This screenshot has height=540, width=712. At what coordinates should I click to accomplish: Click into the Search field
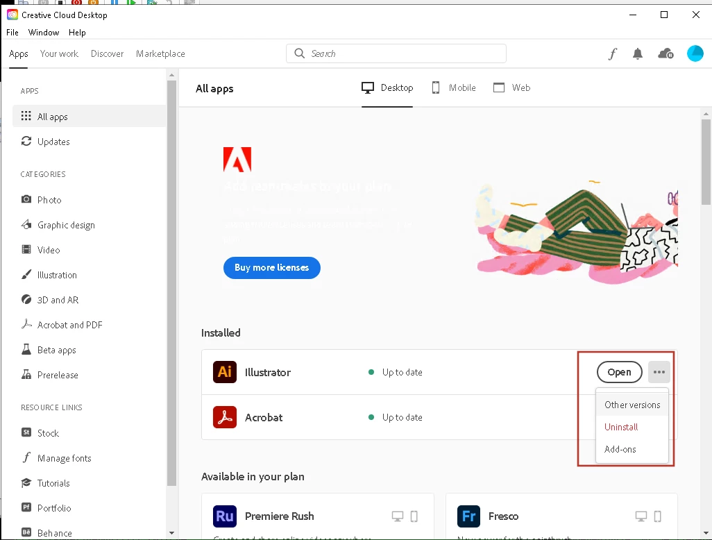pos(396,53)
